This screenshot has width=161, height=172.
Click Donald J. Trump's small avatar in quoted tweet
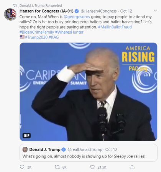pos(25,149)
